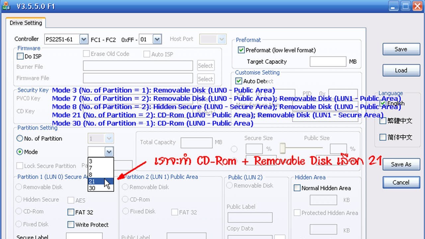Toggle the AES checkbox
The height and width of the screenshot is (239, 425).
[71, 200]
